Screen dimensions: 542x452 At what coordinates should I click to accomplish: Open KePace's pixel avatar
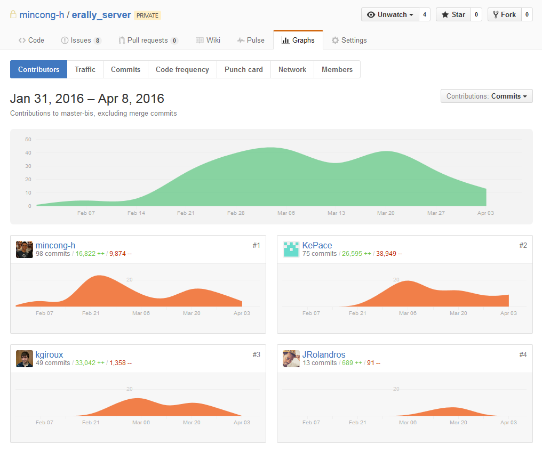pos(291,249)
